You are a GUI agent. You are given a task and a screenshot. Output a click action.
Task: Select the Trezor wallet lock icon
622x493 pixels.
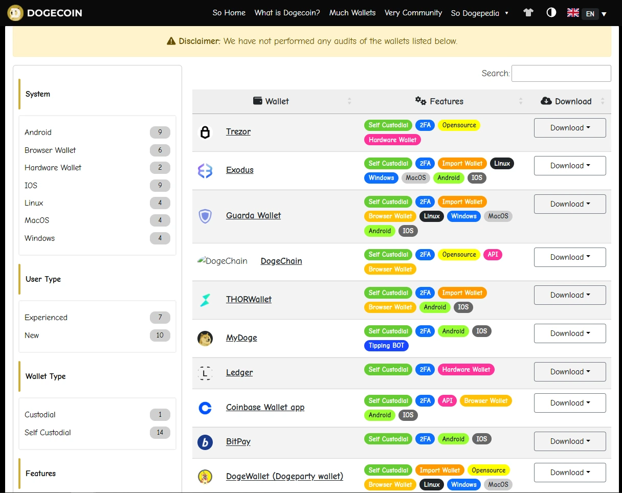point(205,132)
